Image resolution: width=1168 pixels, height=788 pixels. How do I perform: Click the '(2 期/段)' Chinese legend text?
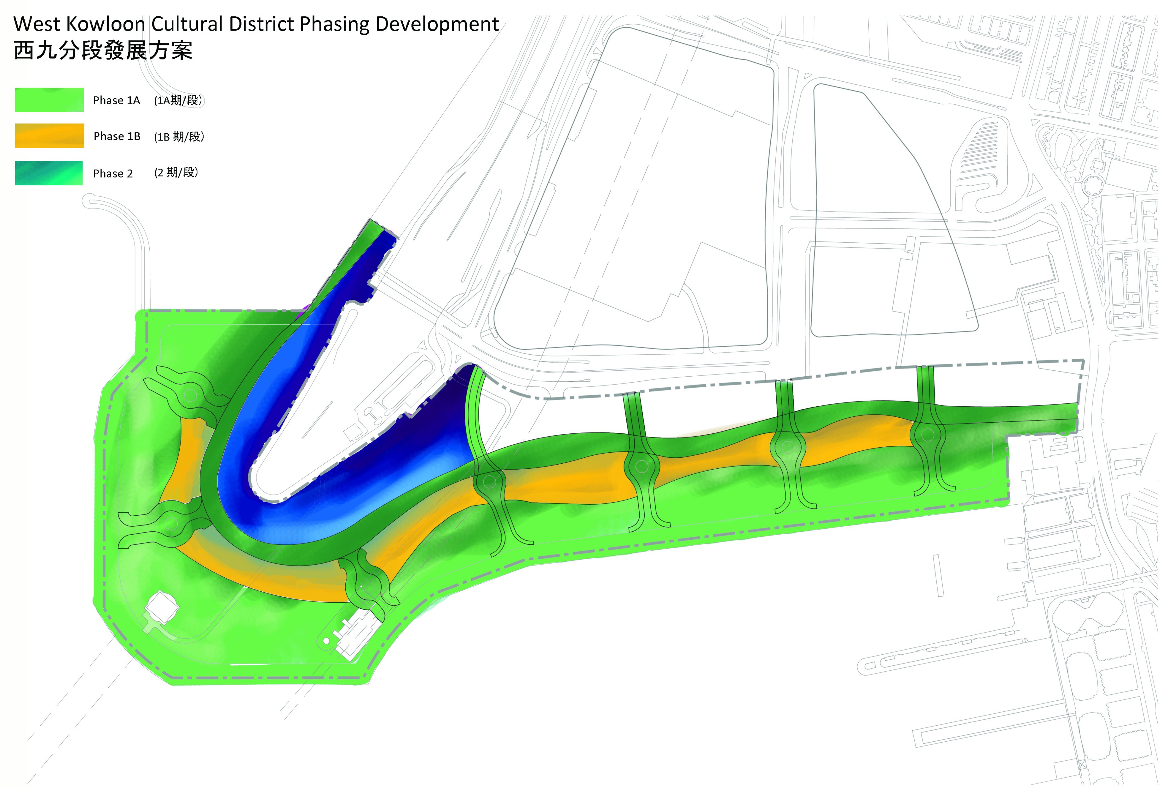coord(176,173)
